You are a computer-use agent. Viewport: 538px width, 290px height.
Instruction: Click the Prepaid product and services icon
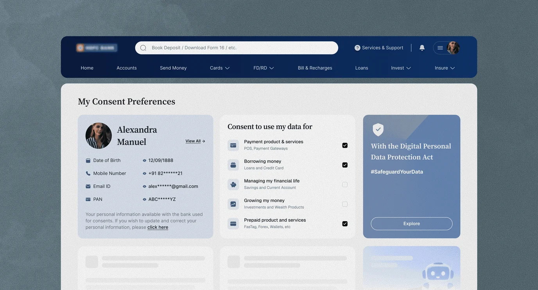233,224
